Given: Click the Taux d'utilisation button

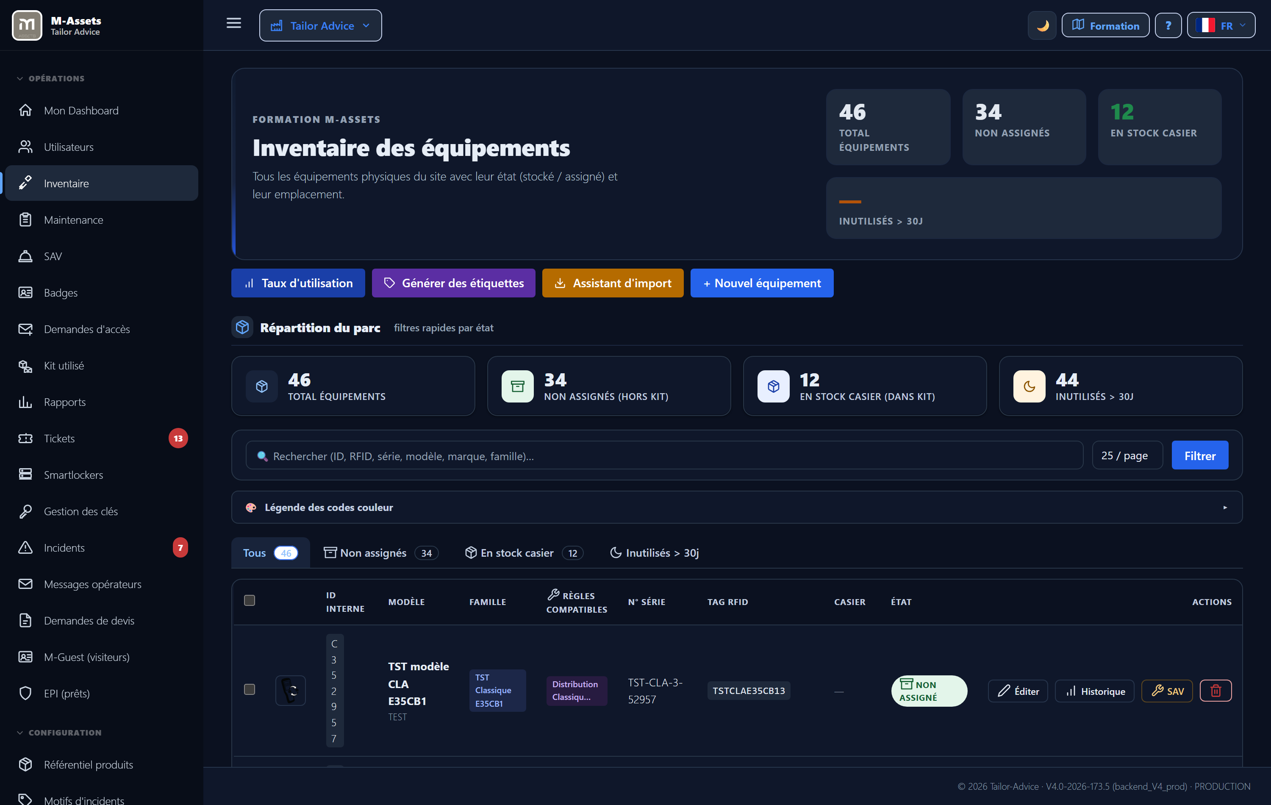Looking at the screenshot, I should tap(298, 283).
